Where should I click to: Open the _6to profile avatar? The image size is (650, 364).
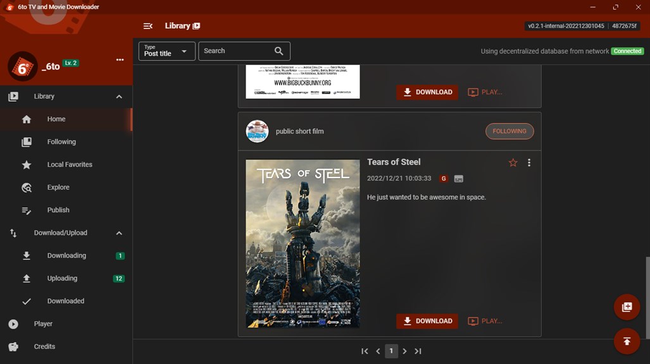[x=22, y=66]
